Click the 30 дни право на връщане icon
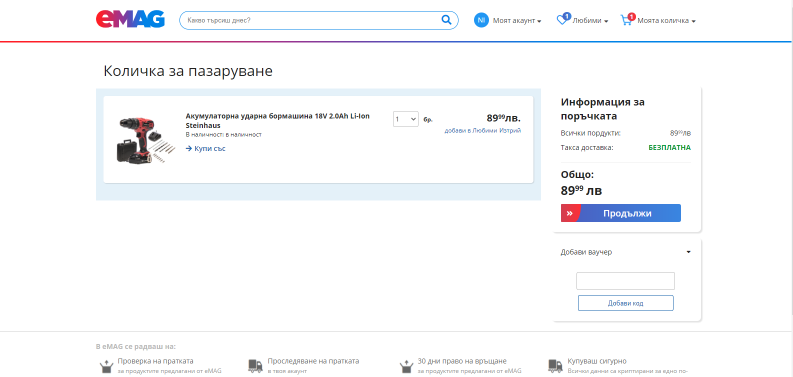Viewport: 793px width, 377px height. (x=406, y=366)
